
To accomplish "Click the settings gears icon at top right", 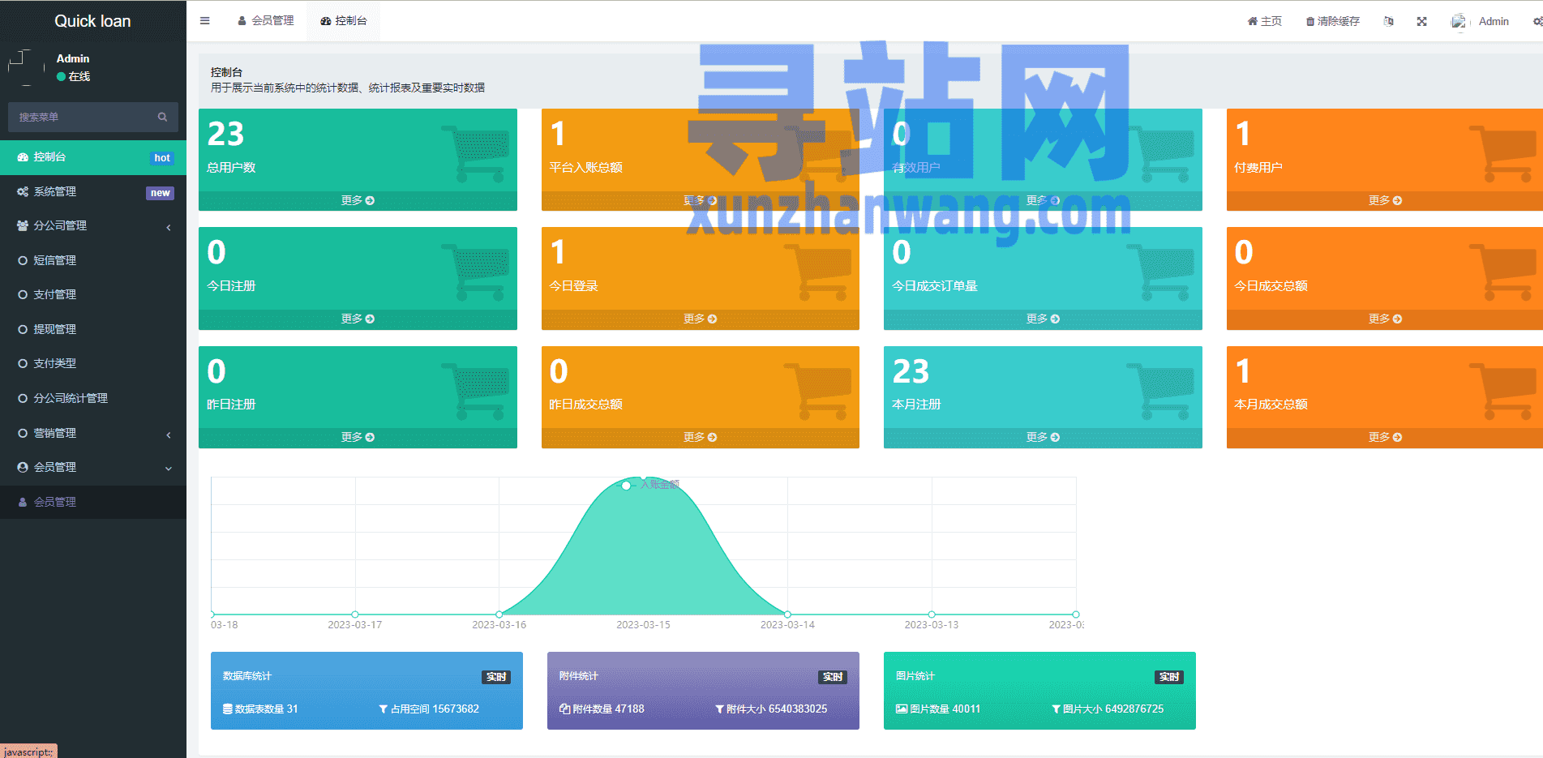I will tap(1537, 21).
